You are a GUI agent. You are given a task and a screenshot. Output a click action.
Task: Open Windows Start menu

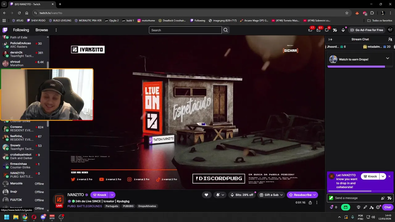point(6,217)
